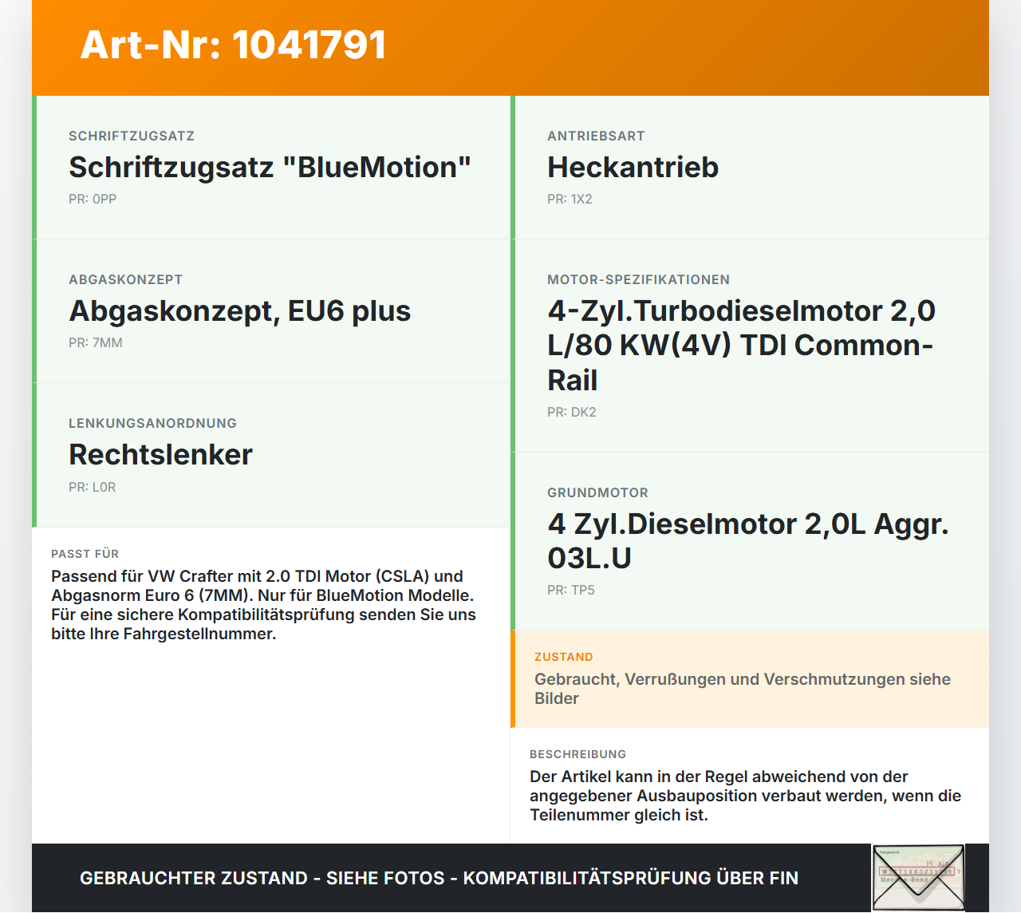Click the PASST FÜR label

click(85, 554)
